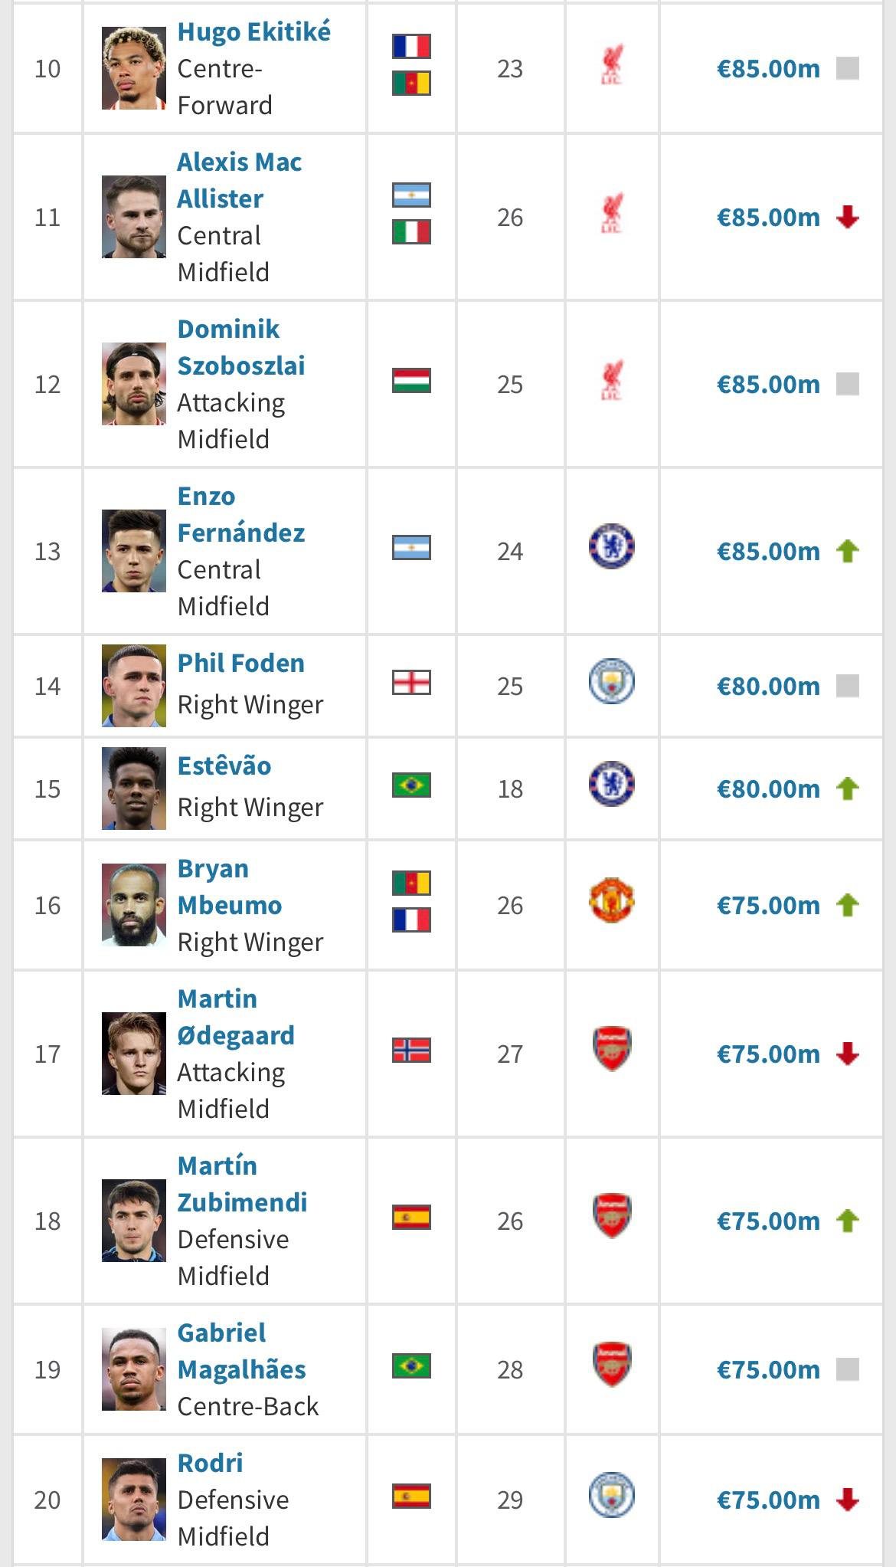Viewport: 896px width, 1567px height.
Task: Open Gabriel Magalhães player page
Action: point(241,1351)
